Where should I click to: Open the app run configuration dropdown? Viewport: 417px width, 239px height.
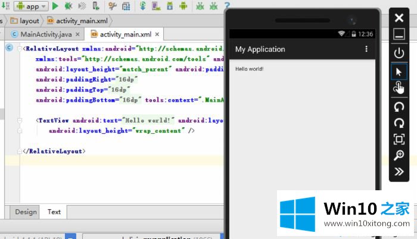click(31, 6)
